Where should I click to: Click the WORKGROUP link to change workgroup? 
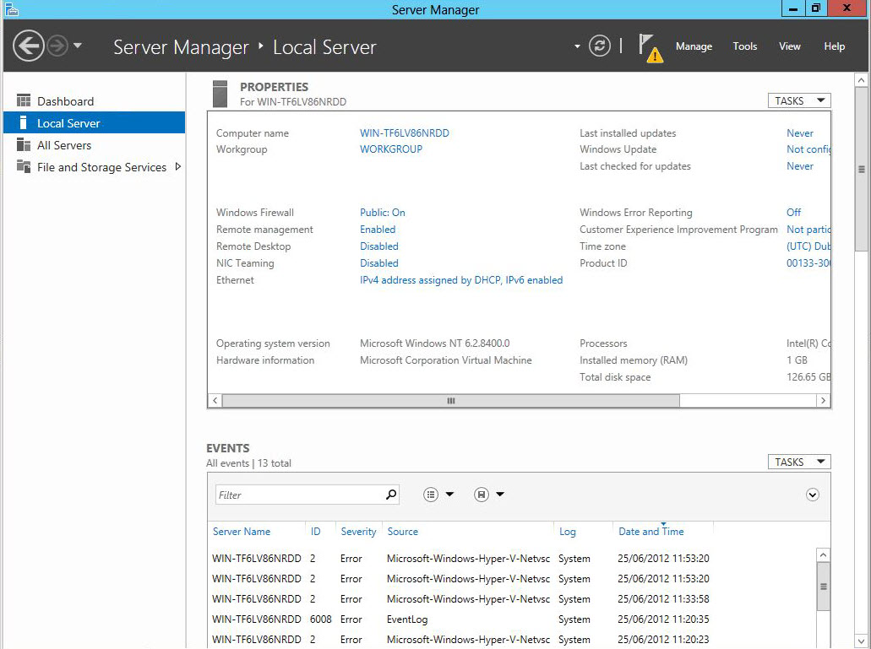point(390,149)
